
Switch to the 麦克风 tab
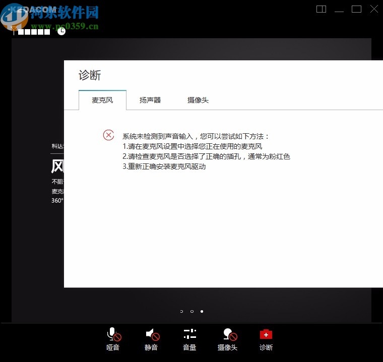(x=102, y=100)
